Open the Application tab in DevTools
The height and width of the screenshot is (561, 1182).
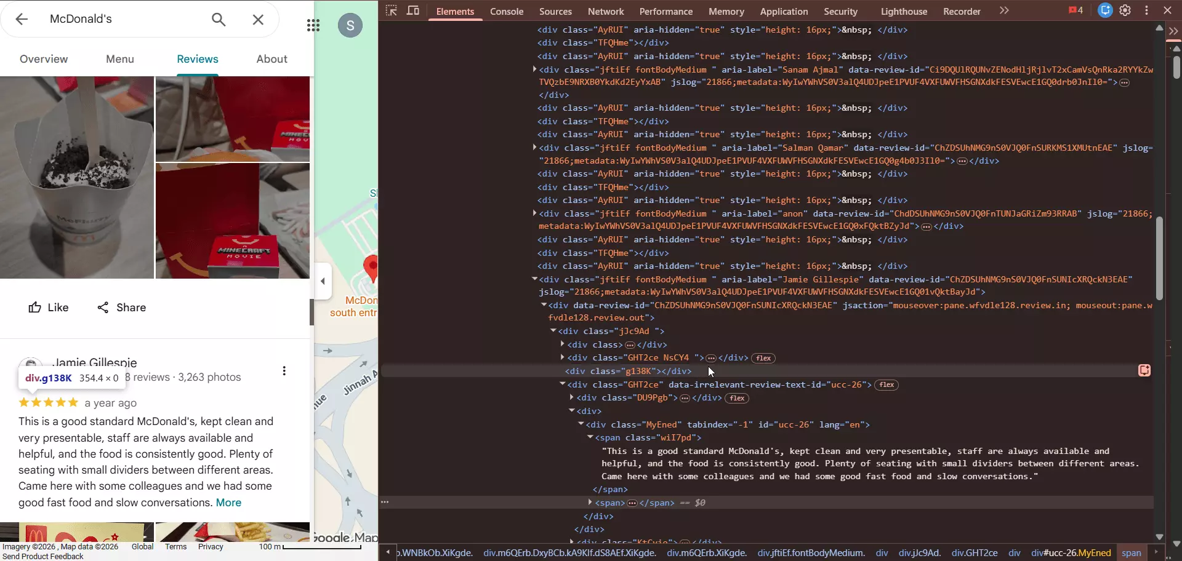[x=784, y=11]
